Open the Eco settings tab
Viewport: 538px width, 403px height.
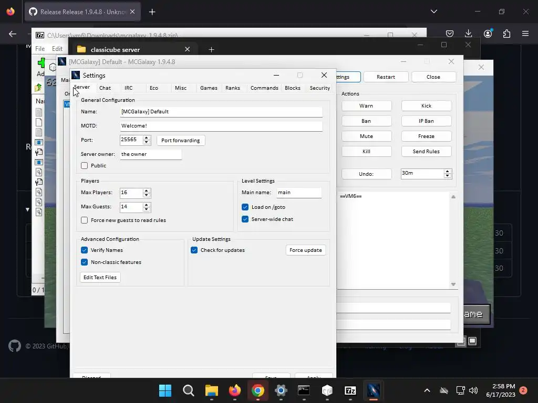[x=154, y=88]
